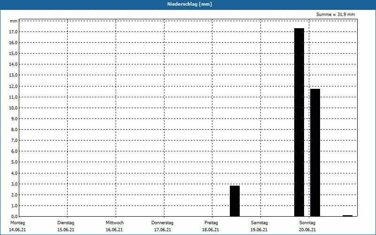376x235 pixels.
Task: Click the 16,0 y-axis value
Action: point(13,42)
